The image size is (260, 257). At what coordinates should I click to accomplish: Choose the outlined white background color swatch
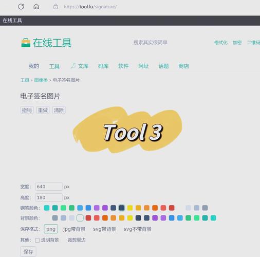80,218
